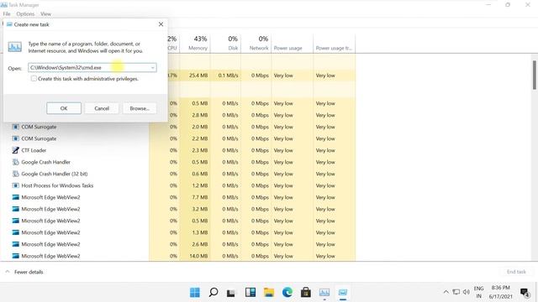The height and width of the screenshot is (302, 538).
Task: Click the Task Manager taskbar icon
Action: (x=324, y=293)
